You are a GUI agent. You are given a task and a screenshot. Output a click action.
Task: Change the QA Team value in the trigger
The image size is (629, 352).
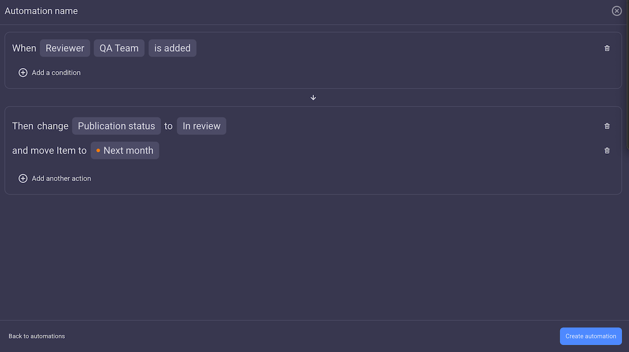pyautogui.click(x=119, y=48)
